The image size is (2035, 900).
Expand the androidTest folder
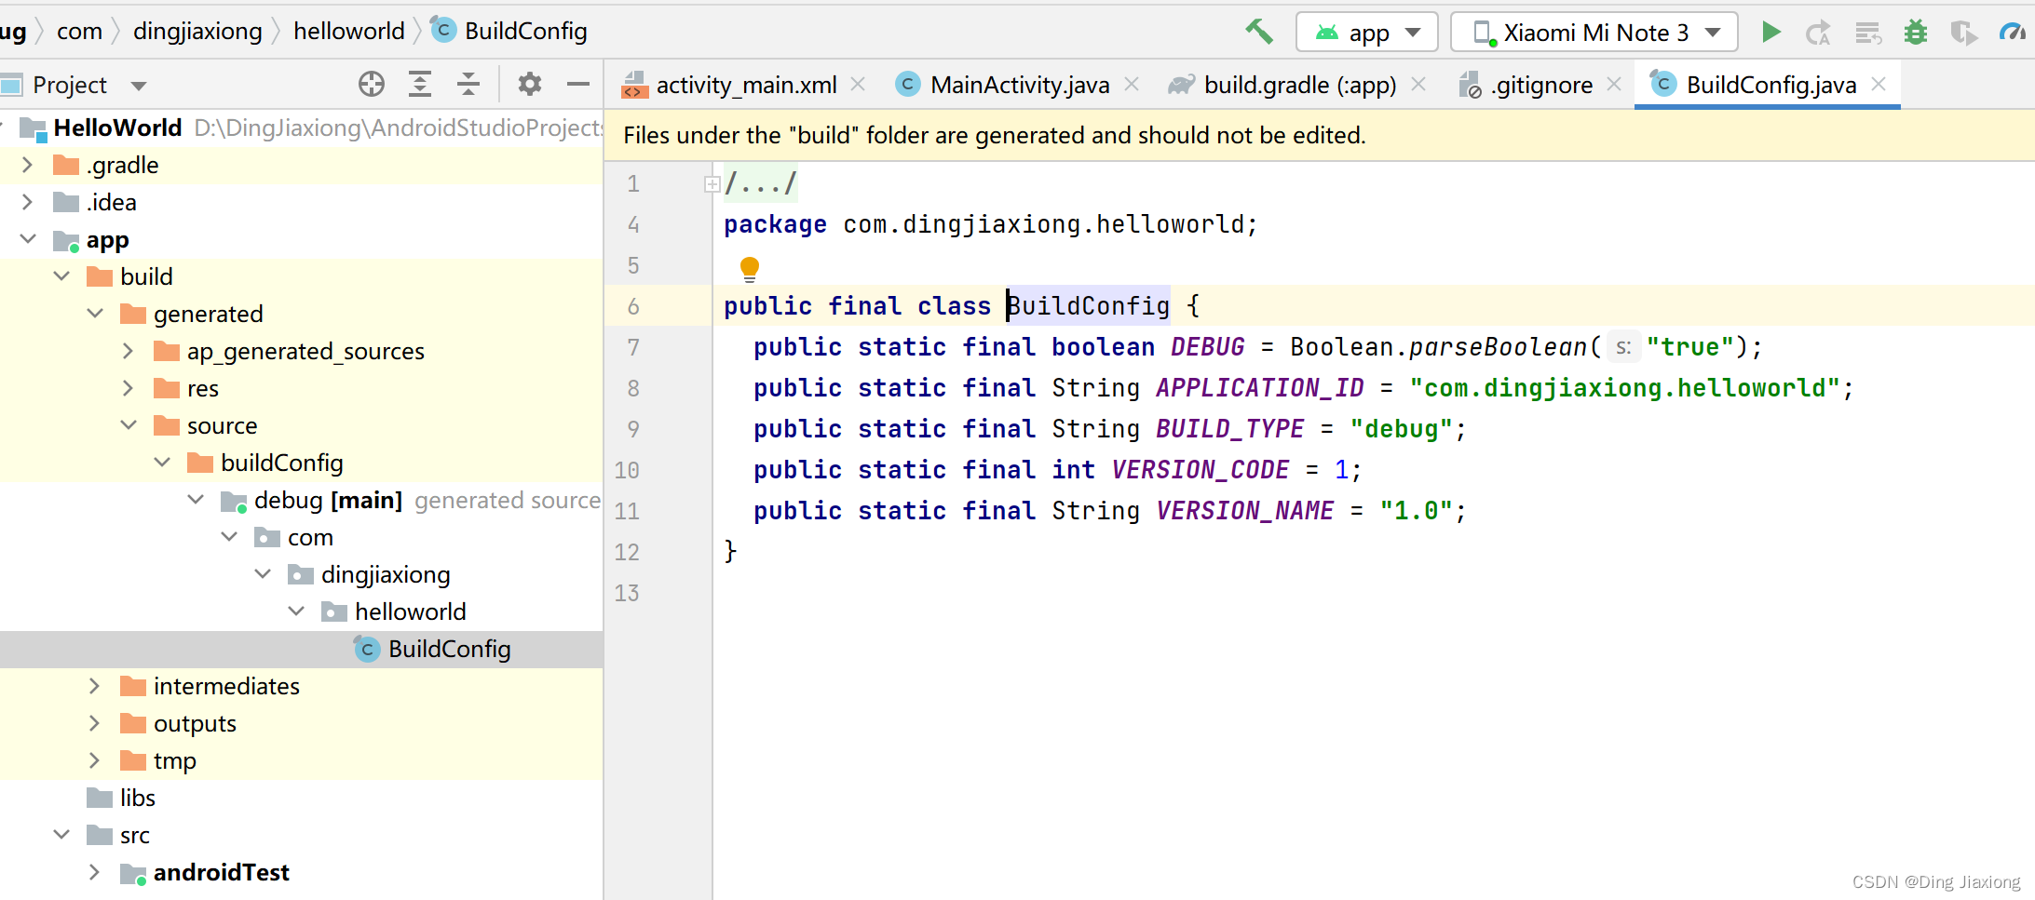click(95, 872)
